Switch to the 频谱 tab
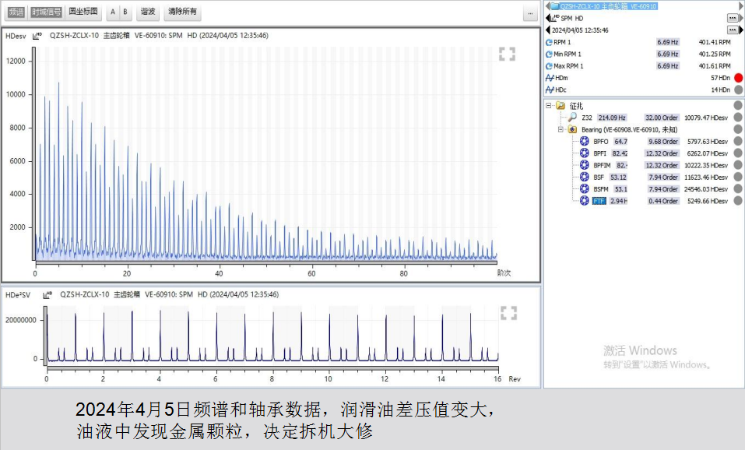This screenshot has width=745, height=450. pyautogui.click(x=16, y=12)
